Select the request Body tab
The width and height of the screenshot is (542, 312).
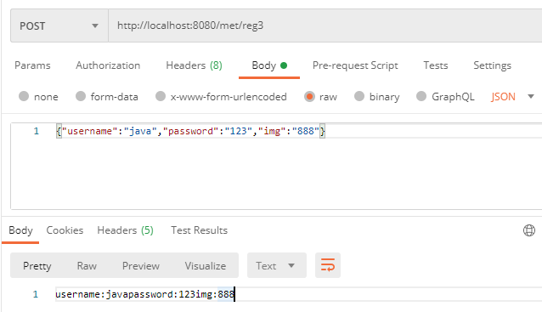pos(269,65)
